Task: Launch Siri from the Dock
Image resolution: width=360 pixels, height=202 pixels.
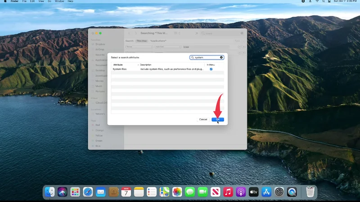Action: pos(62,192)
